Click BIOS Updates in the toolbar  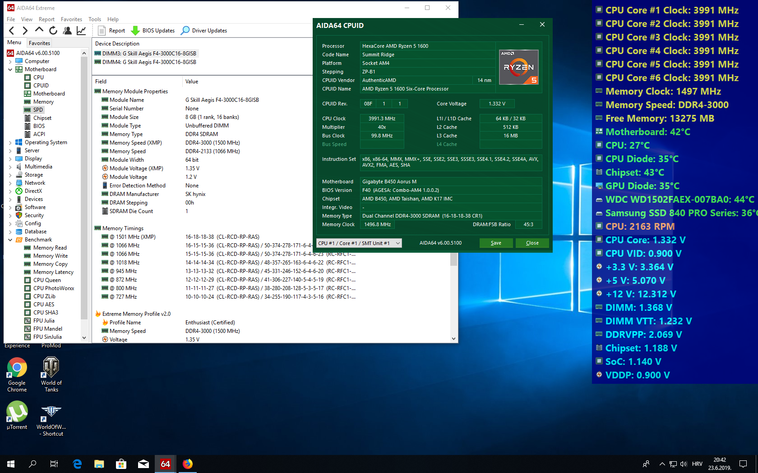tap(153, 31)
